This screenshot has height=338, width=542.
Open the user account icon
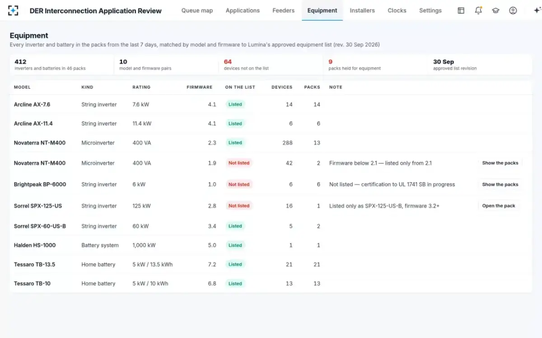pyautogui.click(x=513, y=10)
